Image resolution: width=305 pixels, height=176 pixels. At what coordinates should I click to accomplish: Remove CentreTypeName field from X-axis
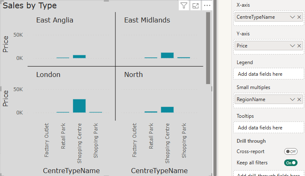coord(299,17)
